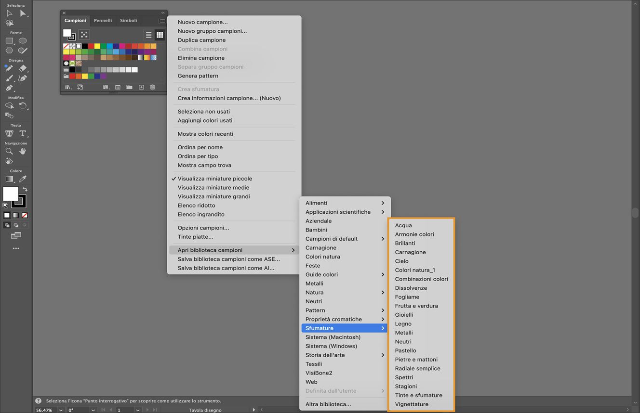Screen dimensions: 640x413
Task: Select the Eyedropper tool
Action: (23, 179)
